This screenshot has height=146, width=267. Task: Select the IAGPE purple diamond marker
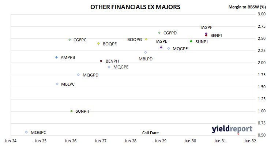tap(161, 47)
